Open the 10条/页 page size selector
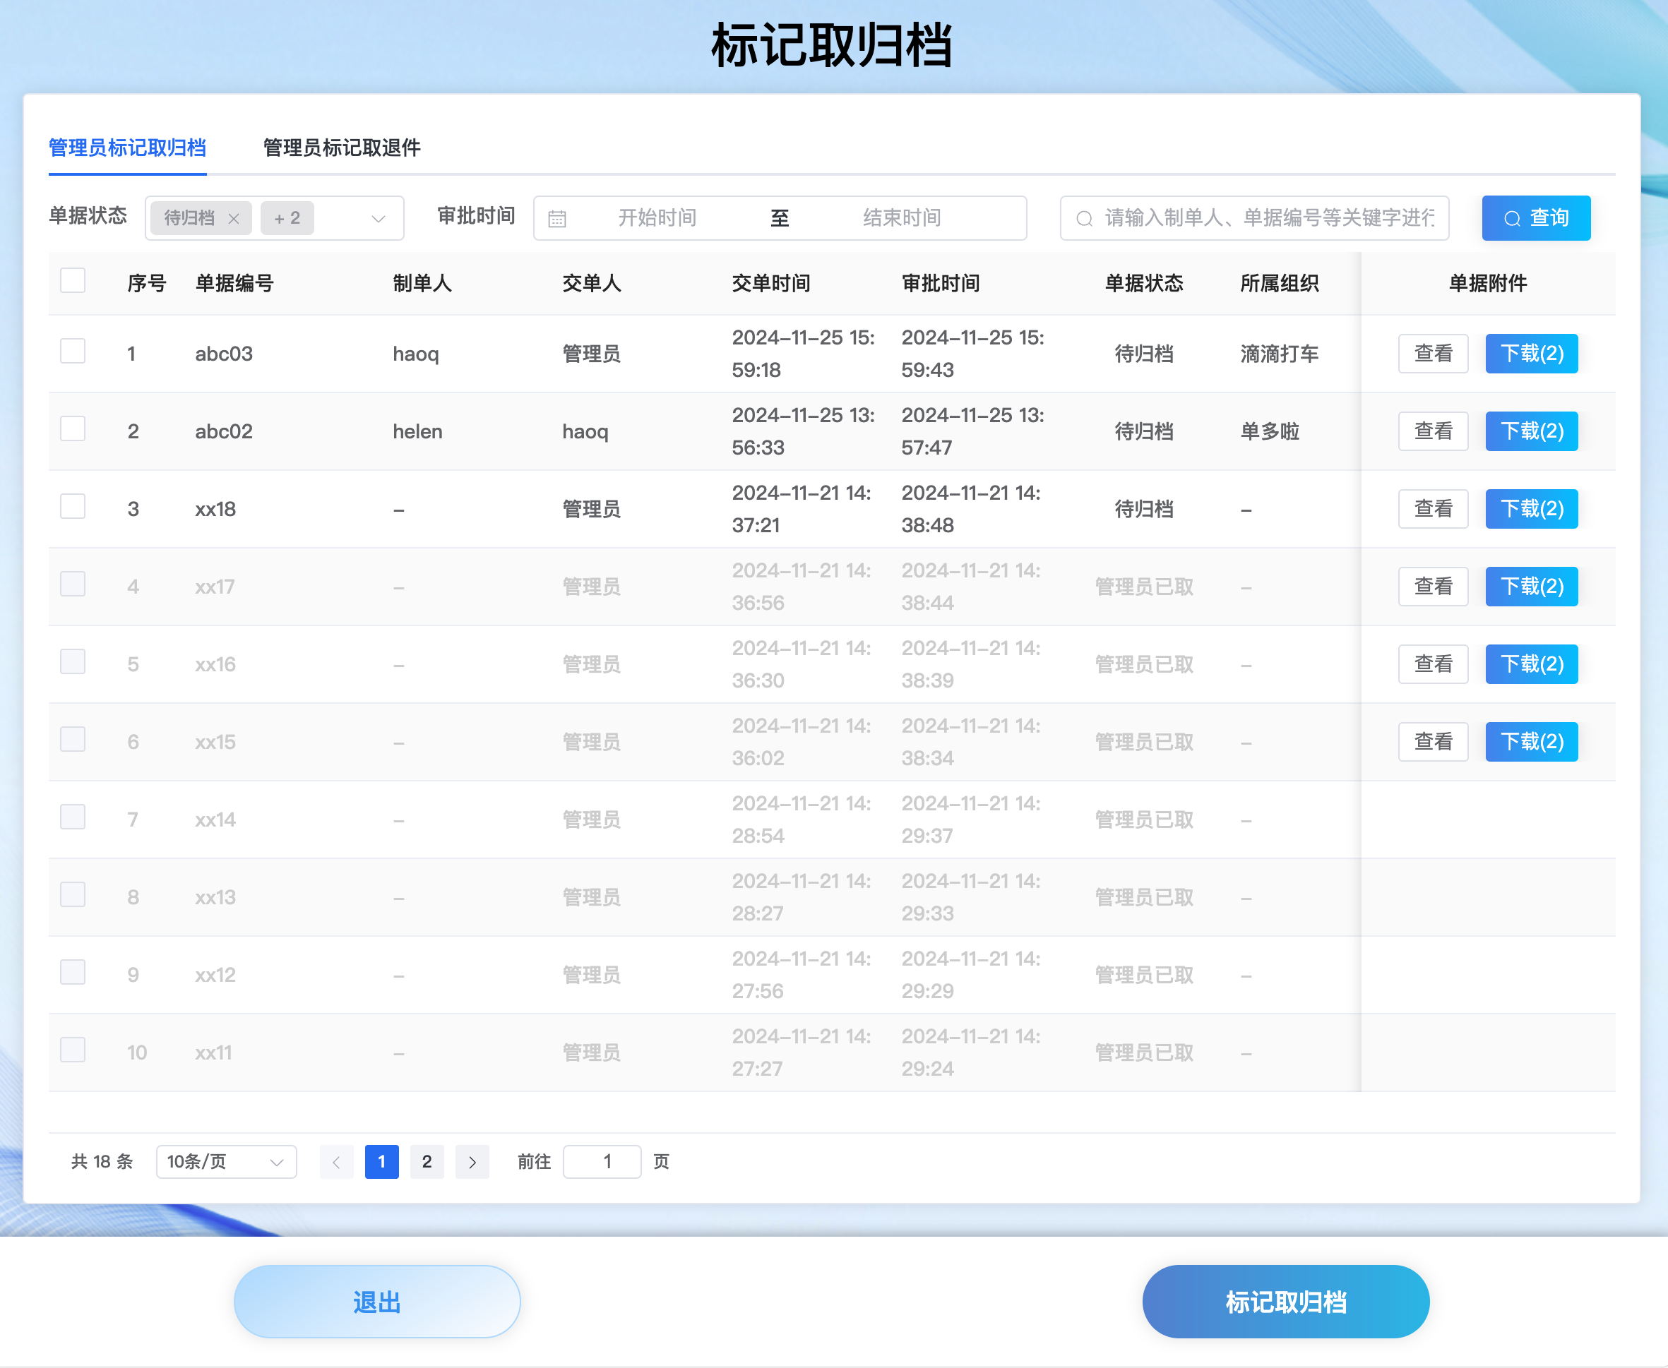 (226, 1163)
